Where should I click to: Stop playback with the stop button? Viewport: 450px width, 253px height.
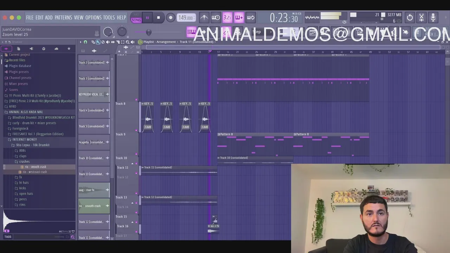coord(159,18)
